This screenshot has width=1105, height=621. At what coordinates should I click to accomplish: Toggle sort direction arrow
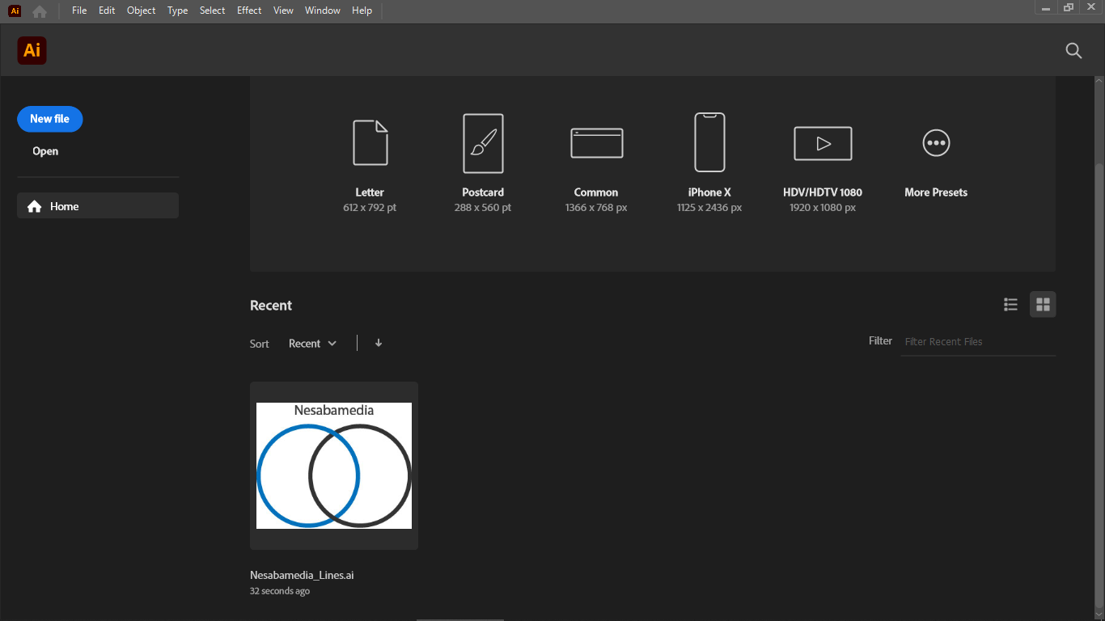(379, 343)
